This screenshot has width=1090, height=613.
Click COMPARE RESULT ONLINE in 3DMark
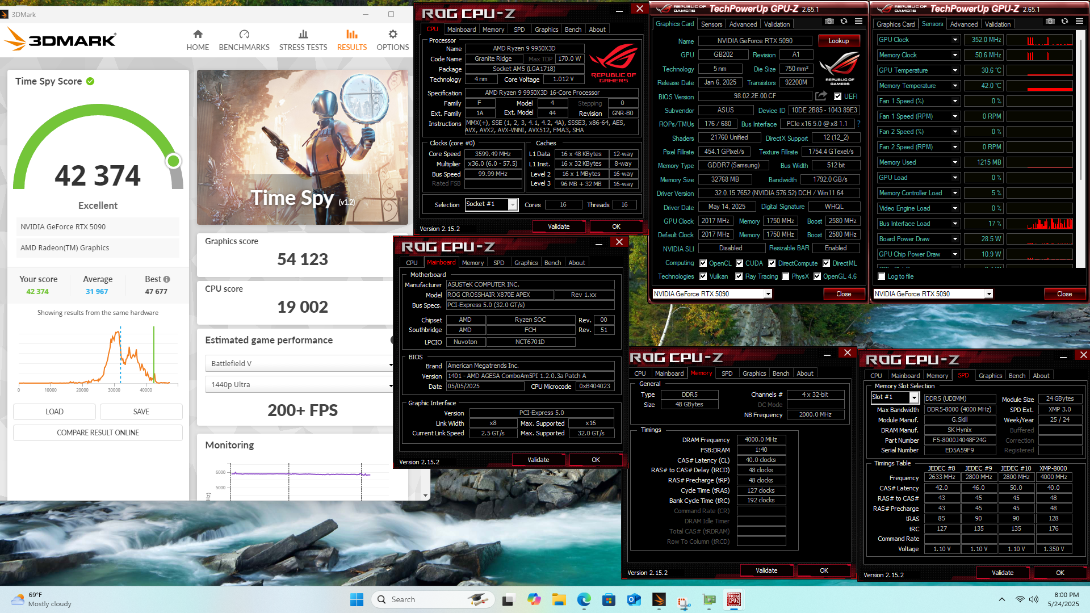coord(98,433)
